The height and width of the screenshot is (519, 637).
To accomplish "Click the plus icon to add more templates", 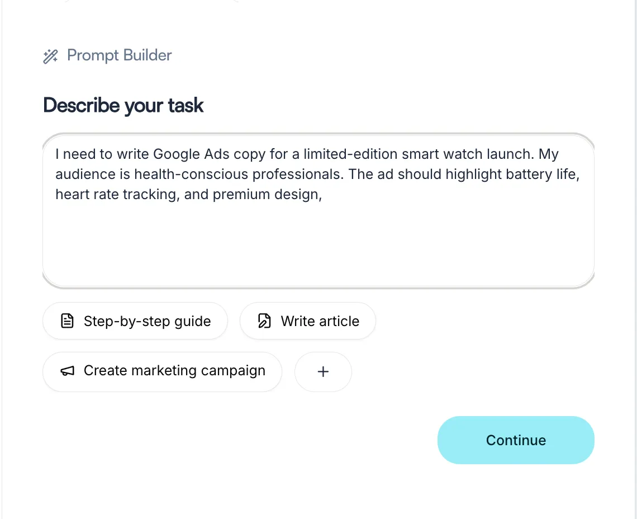I will (x=323, y=372).
